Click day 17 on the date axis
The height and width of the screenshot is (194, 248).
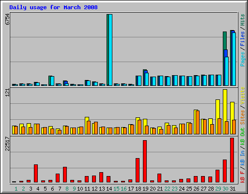pos(131,189)
